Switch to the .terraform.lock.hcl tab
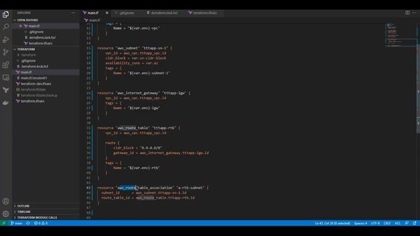The width and height of the screenshot is (420, 236). [164, 13]
